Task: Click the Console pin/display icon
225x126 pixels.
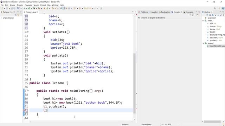Action: coord(190,15)
